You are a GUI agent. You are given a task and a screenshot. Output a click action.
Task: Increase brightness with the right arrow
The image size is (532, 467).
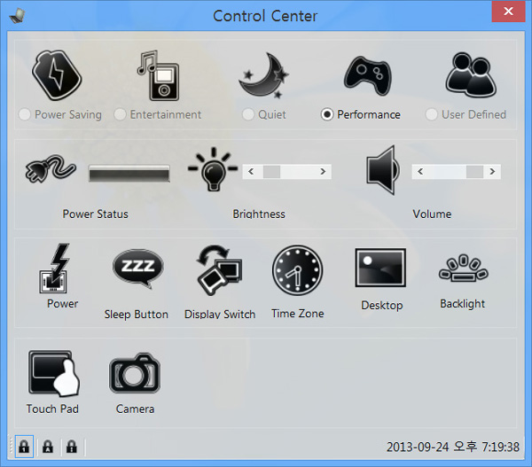coord(323,172)
